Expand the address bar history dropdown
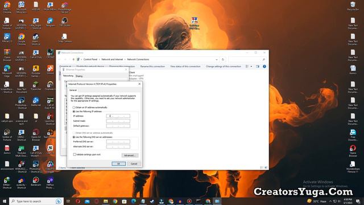Image resolution: width=364 pixels, height=205 pixels. click(x=216, y=59)
